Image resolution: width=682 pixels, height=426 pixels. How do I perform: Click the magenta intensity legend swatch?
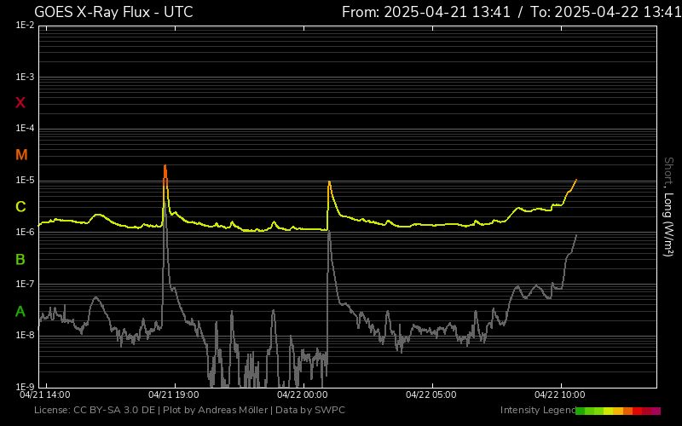656,411
